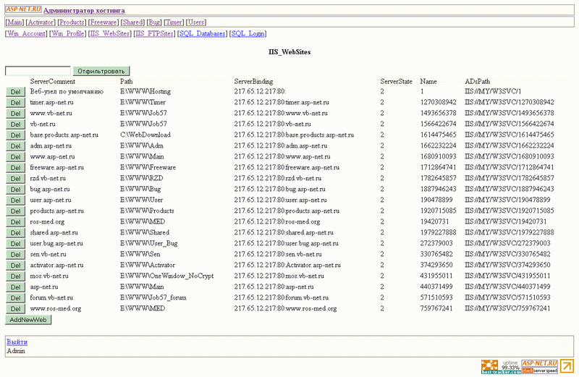Delete the shared.asp-net.ru site
This screenshot has width=579, height=377.
coord(15,232)
